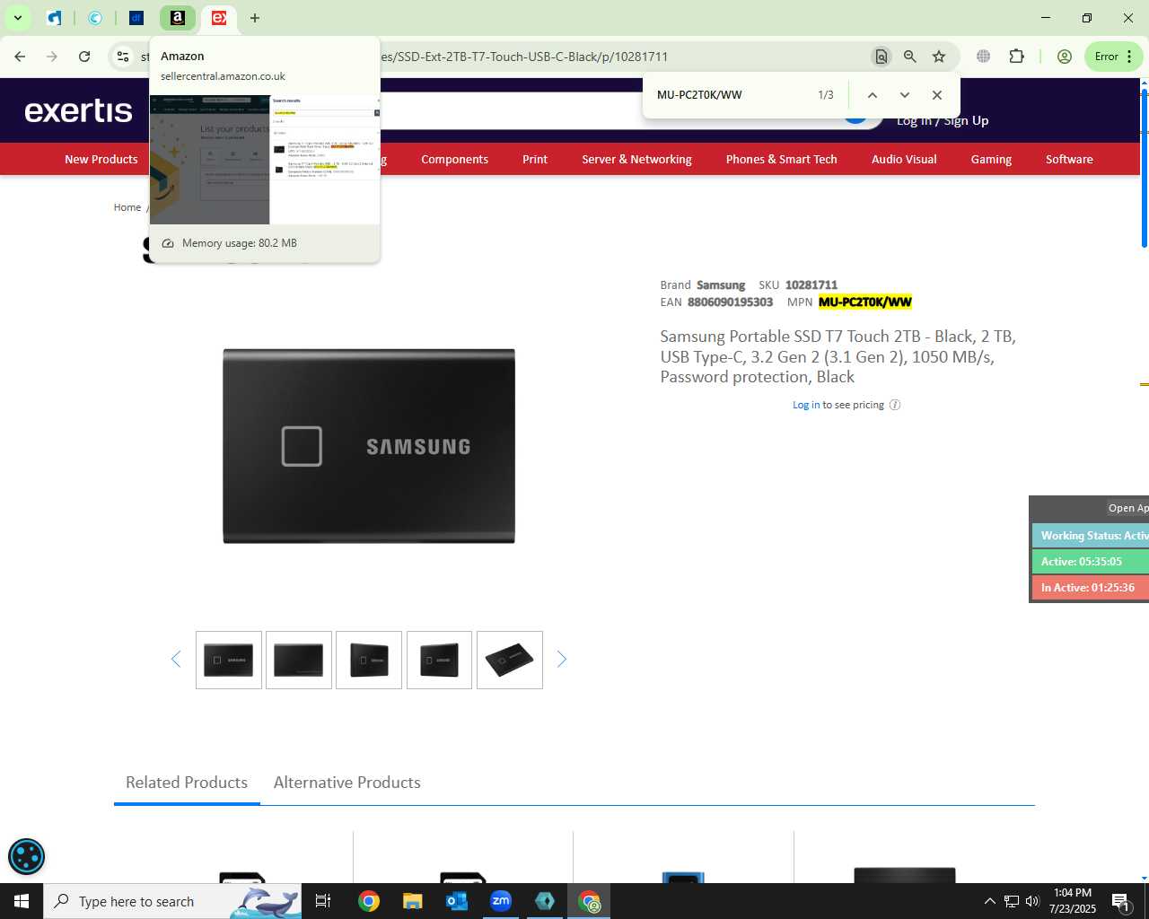Select the first product thumbnail
This screenshot has height=919, width=1149.
pos(229,661)
